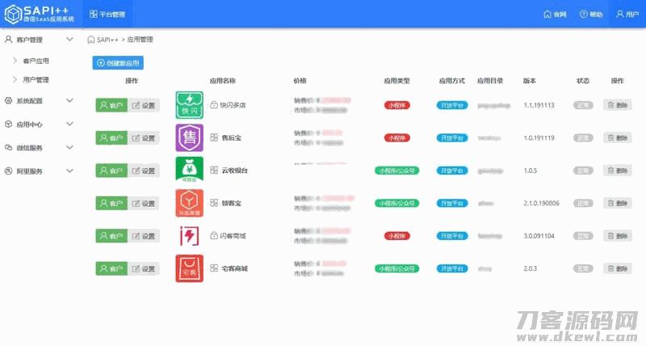Click the 宅客商城 red shopping bag icon
This screenshot has width=646, height=346.
[190, 268]
